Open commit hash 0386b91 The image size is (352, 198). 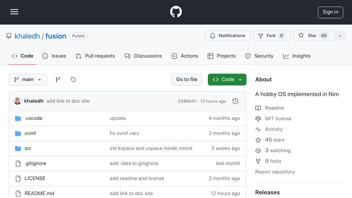pos(187,101)
